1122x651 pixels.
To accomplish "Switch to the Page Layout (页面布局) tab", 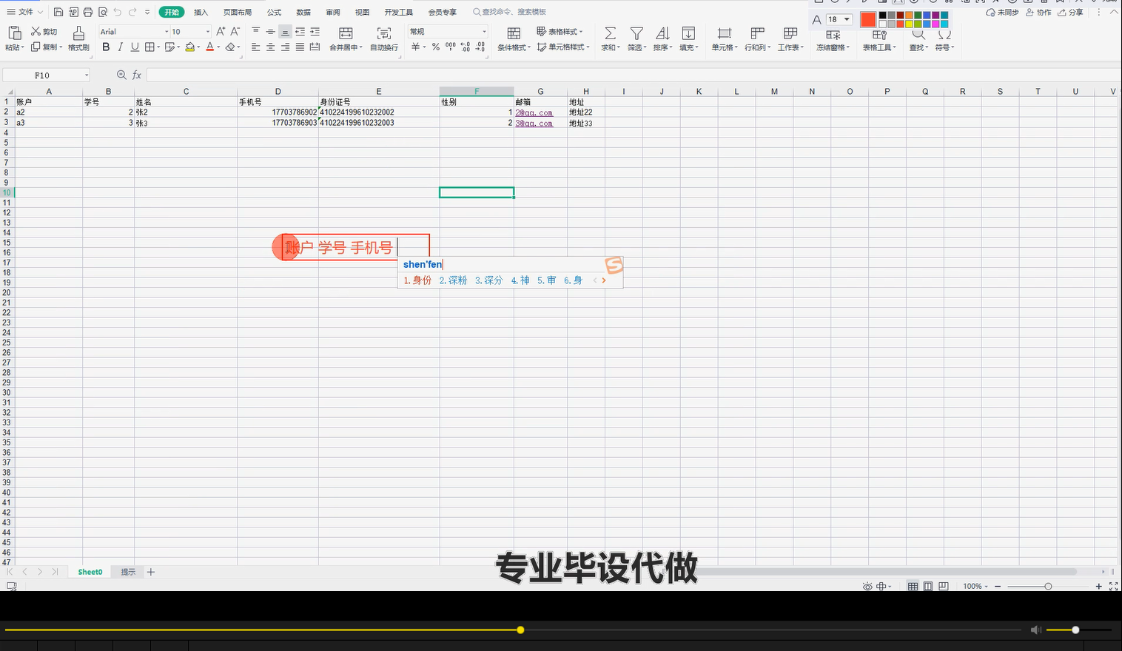I will point(238,12).
